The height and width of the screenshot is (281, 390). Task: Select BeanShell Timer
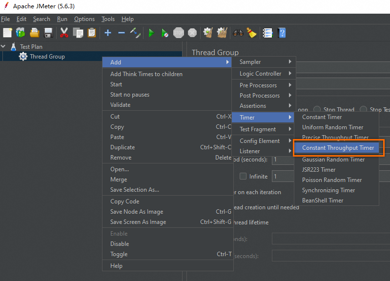[x=336, y=201]
